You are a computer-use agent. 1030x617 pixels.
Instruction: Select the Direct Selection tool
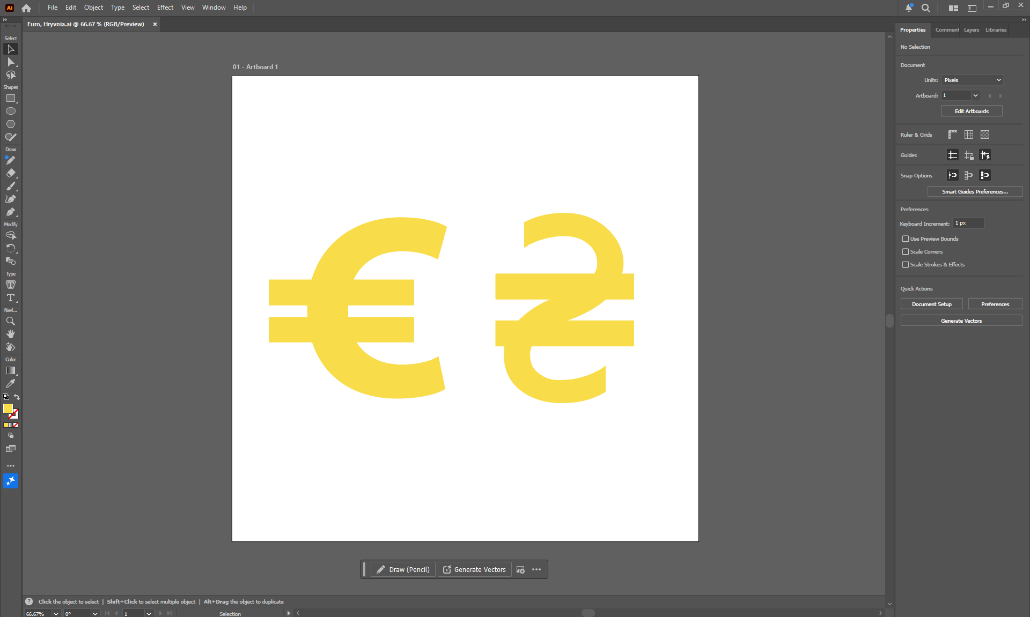coord(10,62)
